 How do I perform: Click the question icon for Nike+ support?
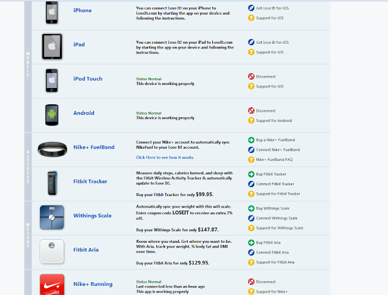point(251,291)
